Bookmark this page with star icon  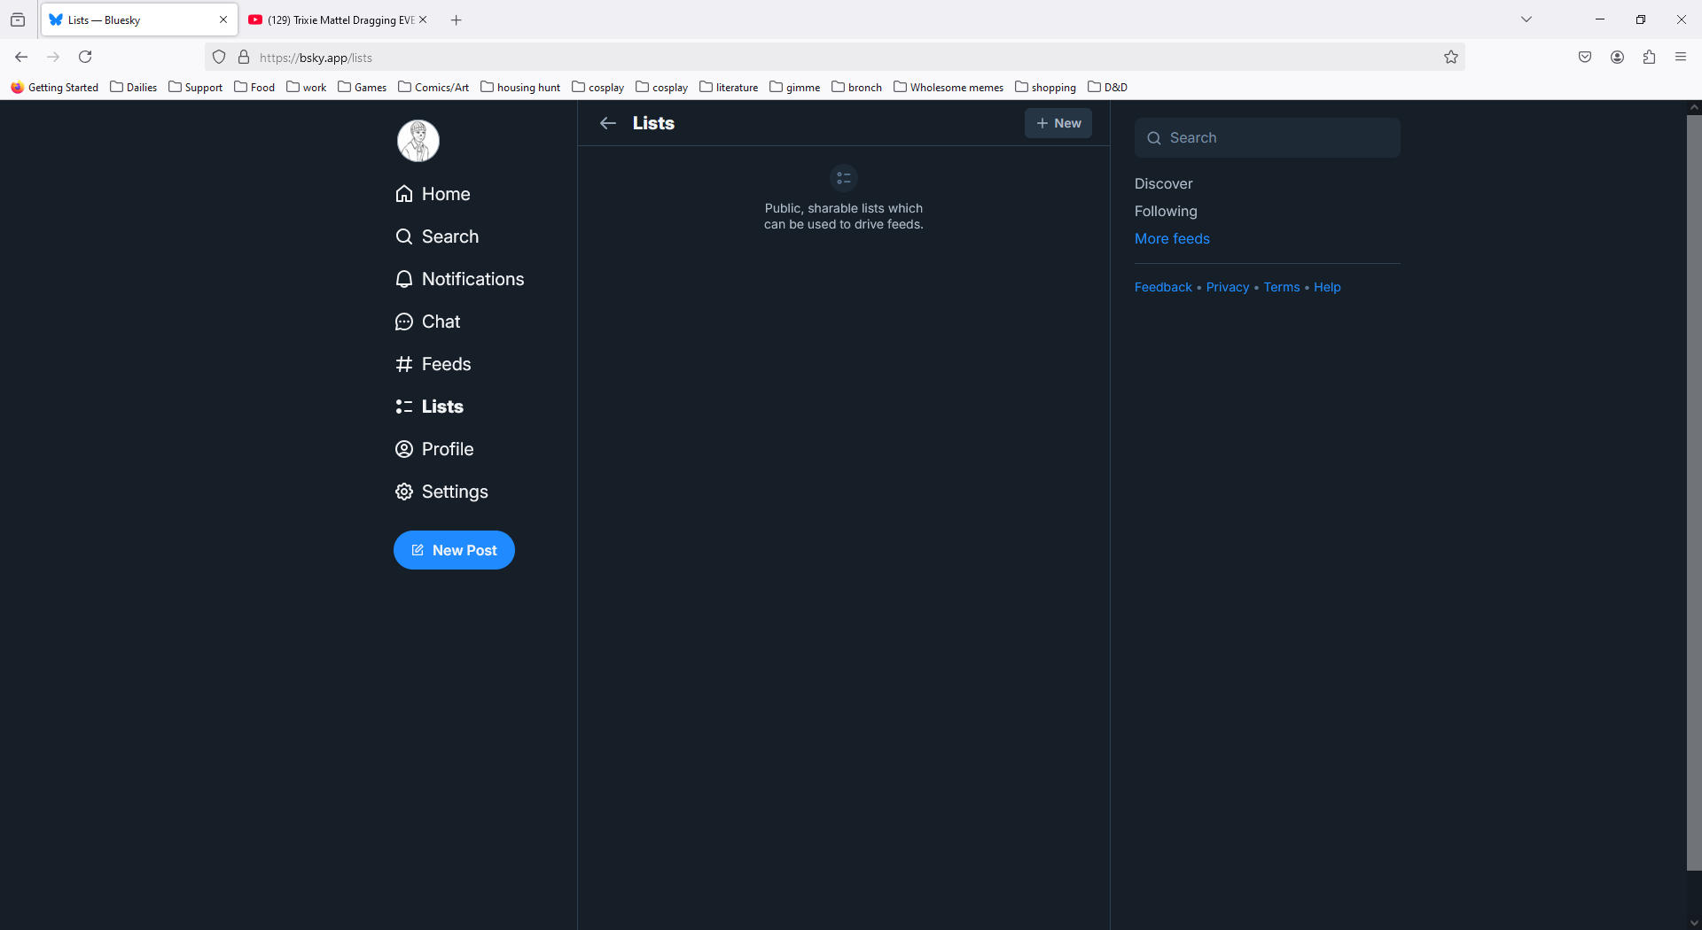[x=1451, y=58]
